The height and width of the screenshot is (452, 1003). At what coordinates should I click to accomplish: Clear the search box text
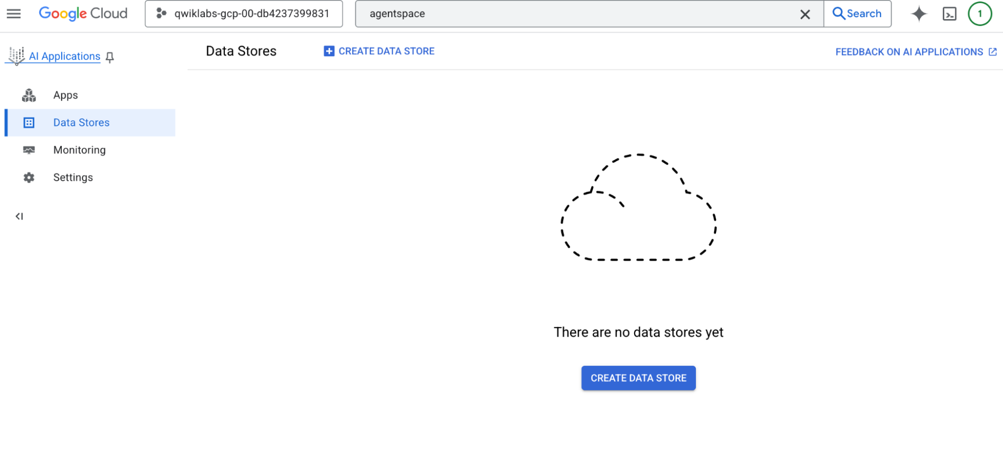coord(805,14)
